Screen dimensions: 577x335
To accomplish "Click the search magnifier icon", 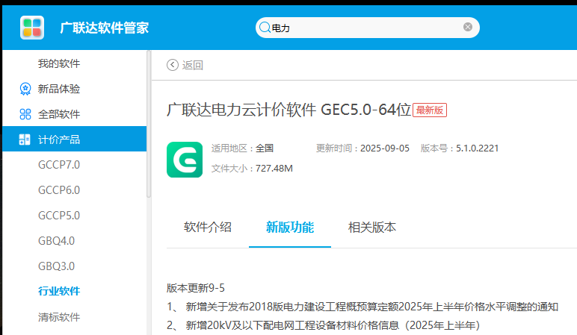I will click(265, 27).
